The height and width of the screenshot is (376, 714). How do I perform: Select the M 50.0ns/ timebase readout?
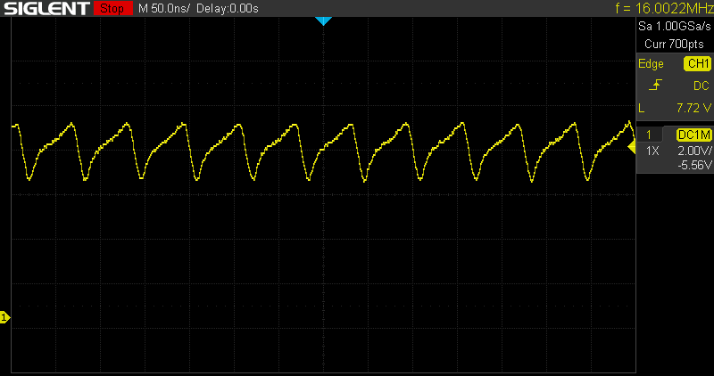pyautogui.click(x=164, y=8)
